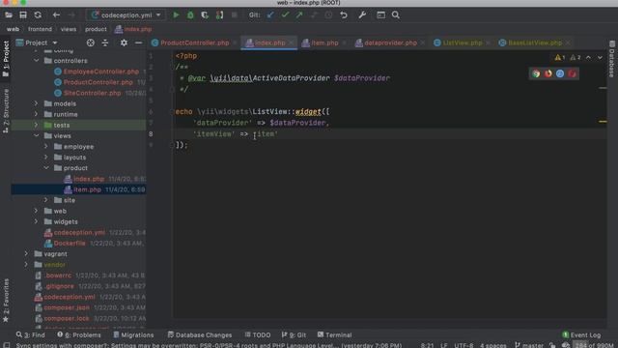Select Dockerfile in project tree

pyautogui.click(x=70, y=243)
